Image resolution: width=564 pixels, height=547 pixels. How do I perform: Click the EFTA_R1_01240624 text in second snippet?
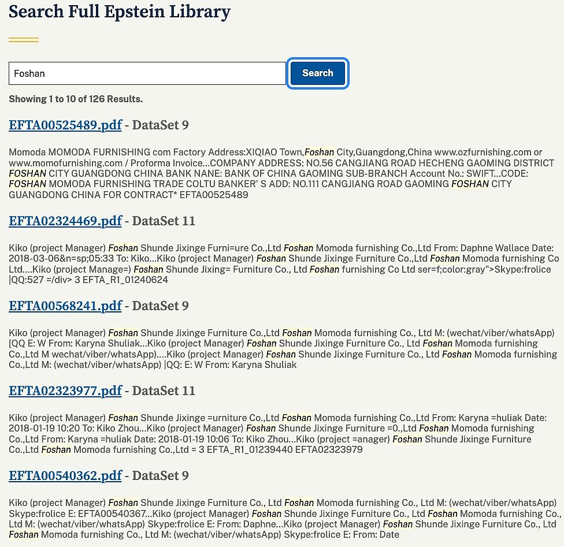tap(125, 280)
